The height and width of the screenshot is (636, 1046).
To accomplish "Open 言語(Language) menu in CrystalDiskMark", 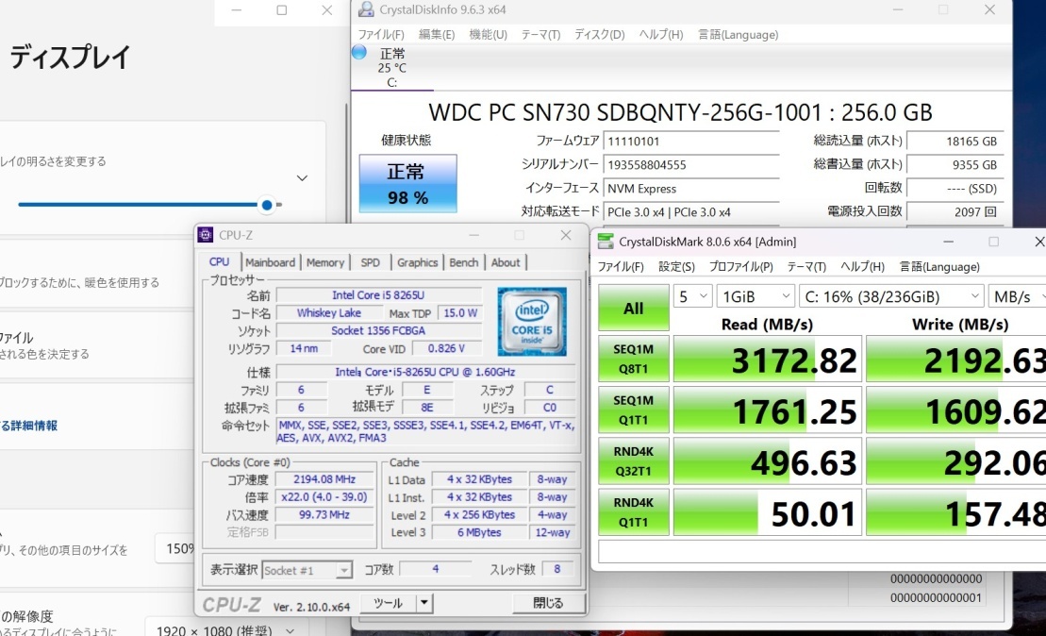I will click(x=939, y=267).
